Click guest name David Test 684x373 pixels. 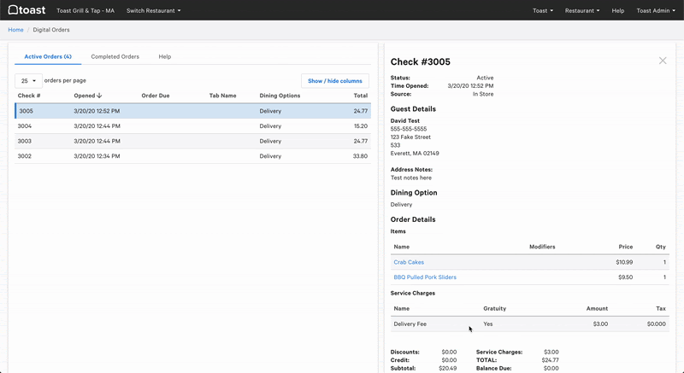[404, 120]
